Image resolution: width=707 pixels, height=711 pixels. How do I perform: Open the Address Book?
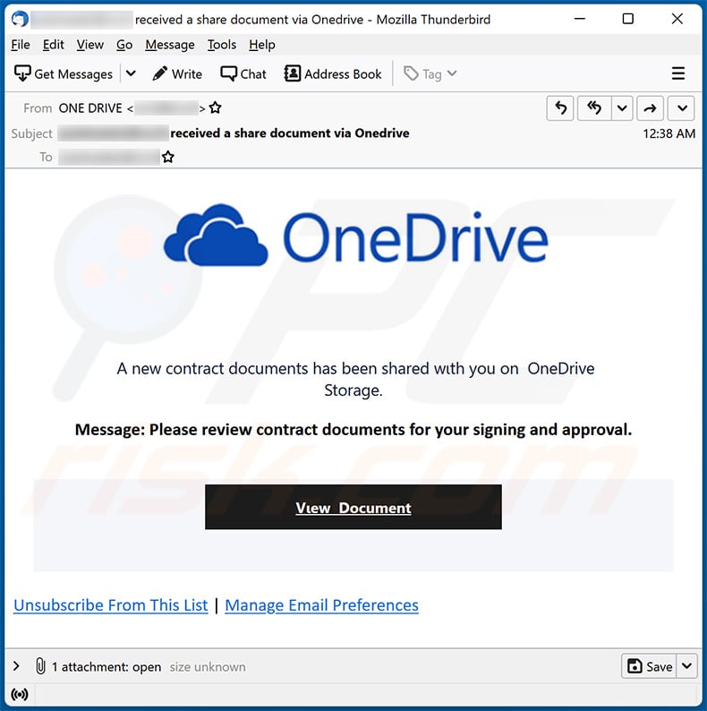tap(333, 73)
